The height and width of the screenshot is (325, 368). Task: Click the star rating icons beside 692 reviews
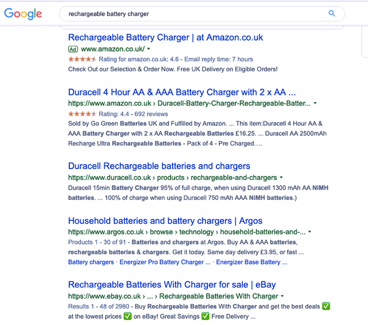click(x=83, y=114)
